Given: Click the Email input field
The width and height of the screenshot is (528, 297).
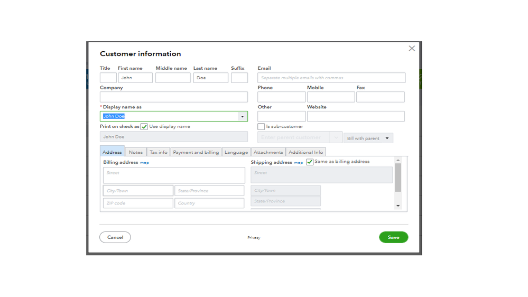Looking at the screenshot, I should (x=331, y=78).
